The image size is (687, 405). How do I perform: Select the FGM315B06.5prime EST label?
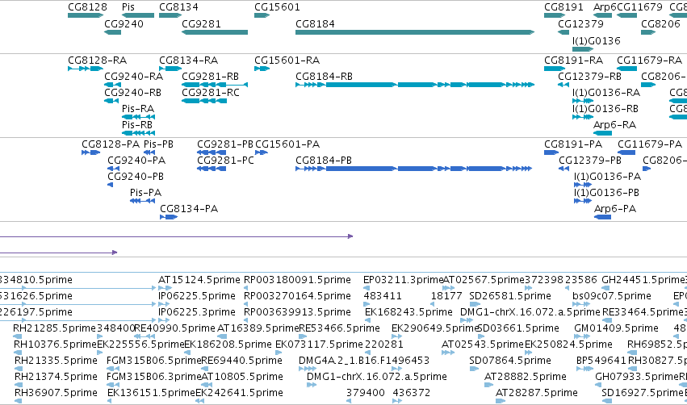(x=153, y=361)
